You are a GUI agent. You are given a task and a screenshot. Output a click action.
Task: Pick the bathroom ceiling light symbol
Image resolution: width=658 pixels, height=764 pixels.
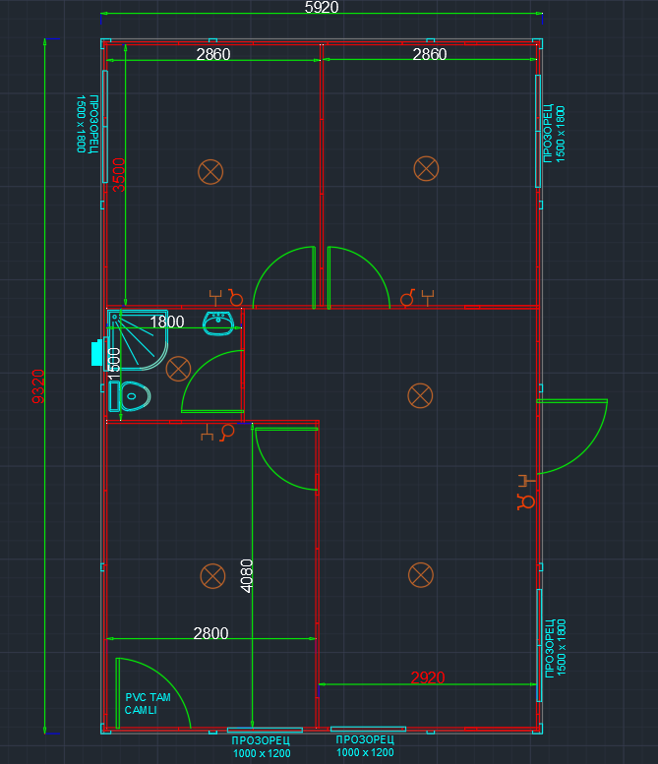click(x=178, y=369)
